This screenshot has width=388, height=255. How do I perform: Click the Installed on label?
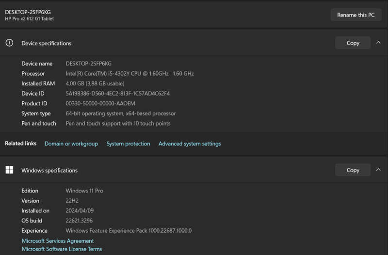coord(35,211)
